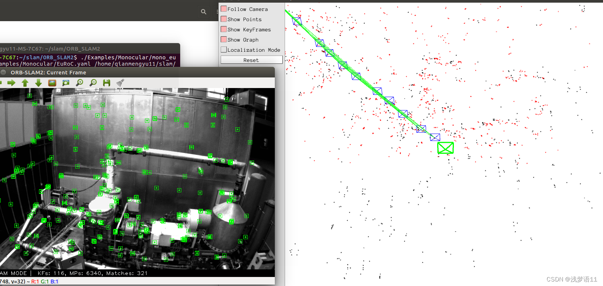Image resolution: width=603 pixels, height=286 pixels.
Task: Minimize the ORB-SLAM2 Current Frame window
Action: click(3, 72)
